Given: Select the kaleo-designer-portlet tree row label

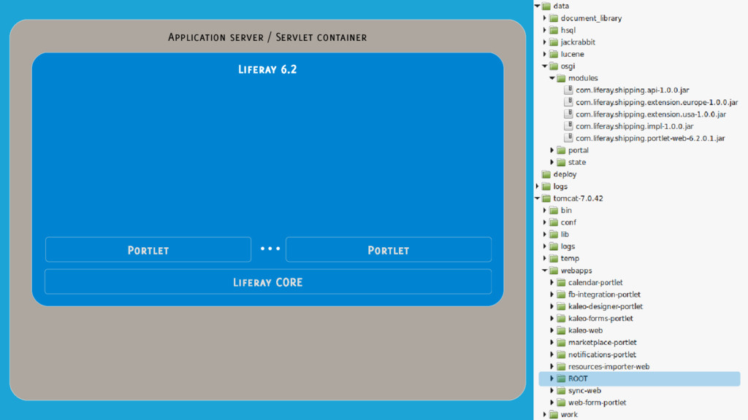Looking at the screenshot, I should pos(606,307).
